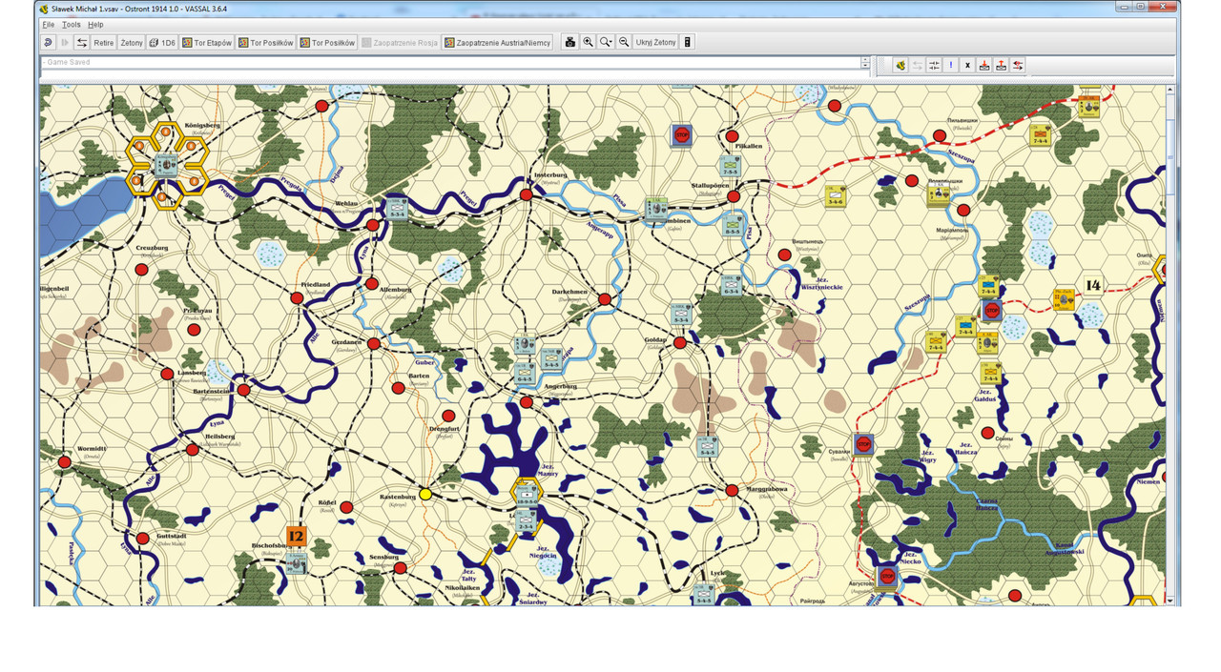Click the chat log panel collapse-down arrow

tap(865, 66)
